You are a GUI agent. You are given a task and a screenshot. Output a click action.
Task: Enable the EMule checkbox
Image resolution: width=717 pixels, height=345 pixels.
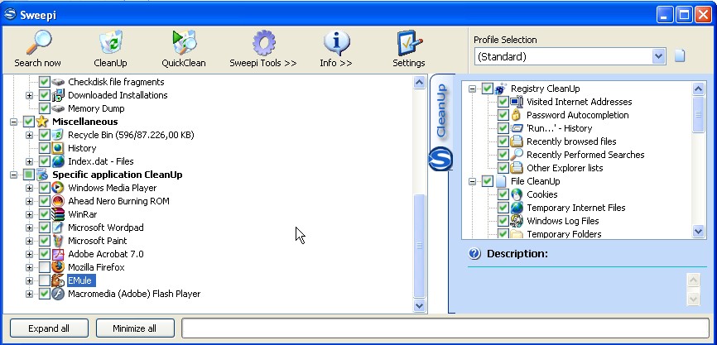coord(45,280)
